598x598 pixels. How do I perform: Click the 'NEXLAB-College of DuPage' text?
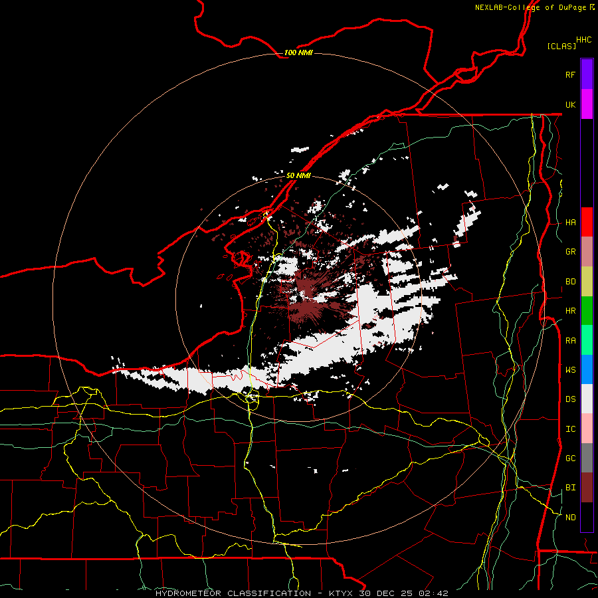[531, 7]
